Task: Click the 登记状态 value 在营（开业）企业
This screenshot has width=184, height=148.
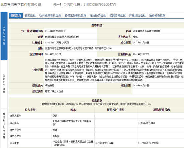Action: tap(54, 91)
